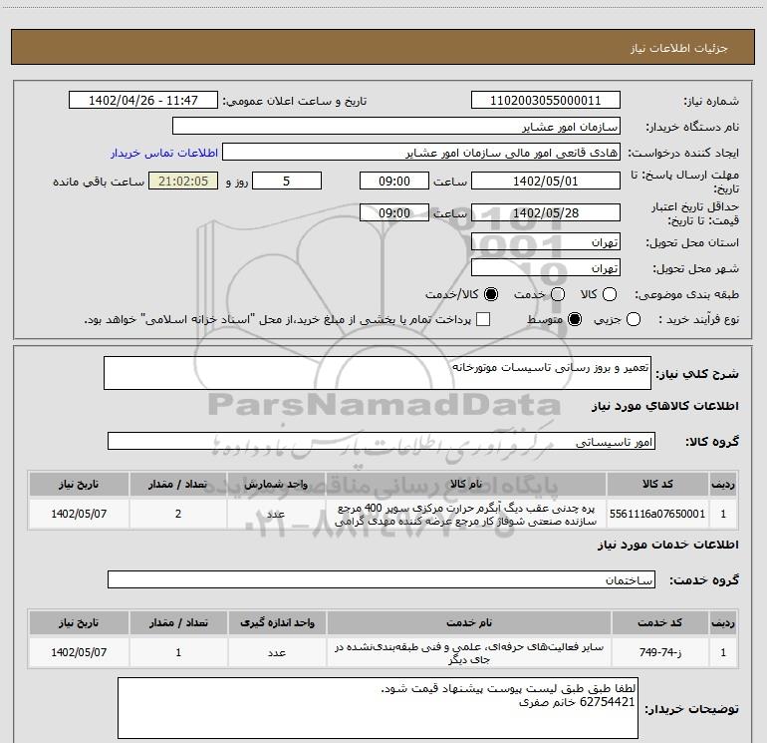Click the general description text area
Screen dimensions: 767x743
click(378, 373)
